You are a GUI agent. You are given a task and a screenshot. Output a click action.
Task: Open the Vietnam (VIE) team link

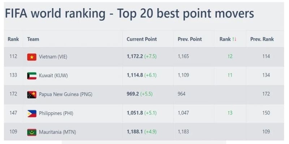53,57
